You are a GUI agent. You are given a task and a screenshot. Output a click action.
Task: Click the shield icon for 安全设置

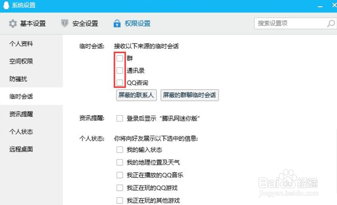65,23
